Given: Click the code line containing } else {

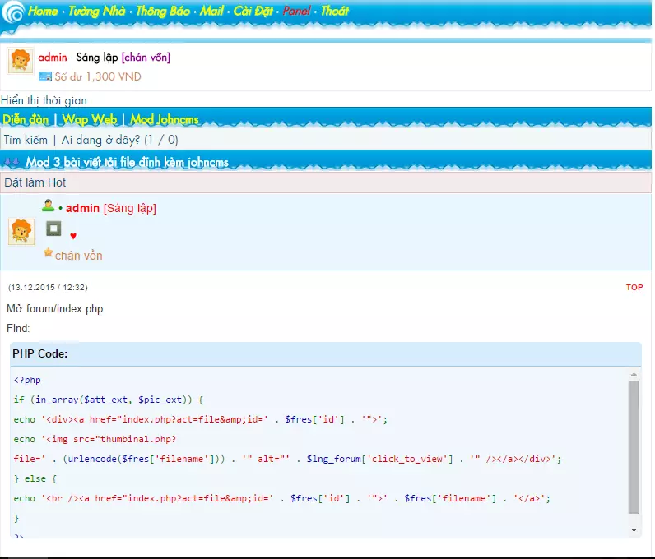Looking at the screenshot, I should [x=35, y=478].
